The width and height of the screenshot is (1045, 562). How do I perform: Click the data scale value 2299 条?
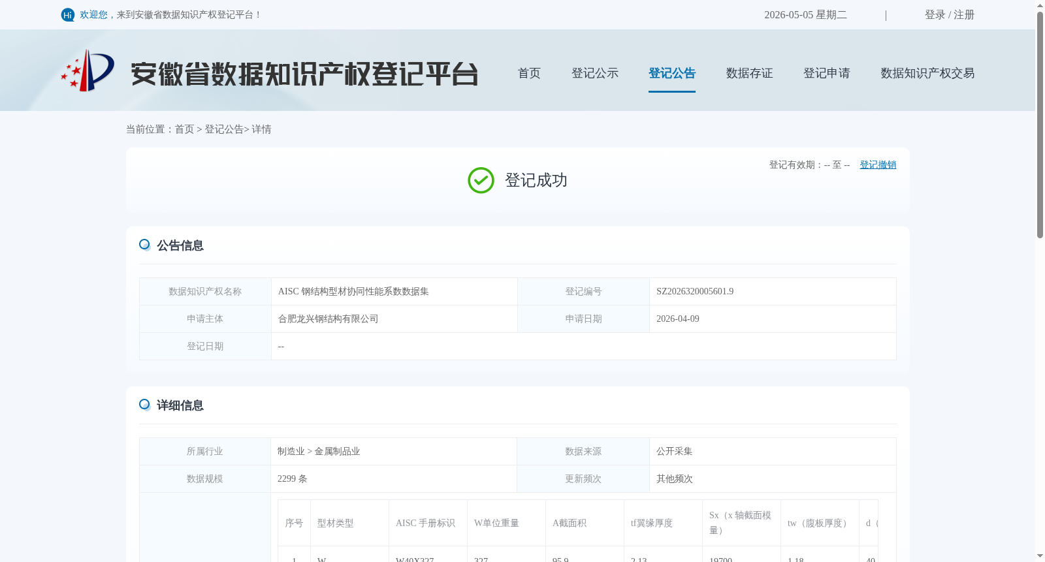pos(292,479)
